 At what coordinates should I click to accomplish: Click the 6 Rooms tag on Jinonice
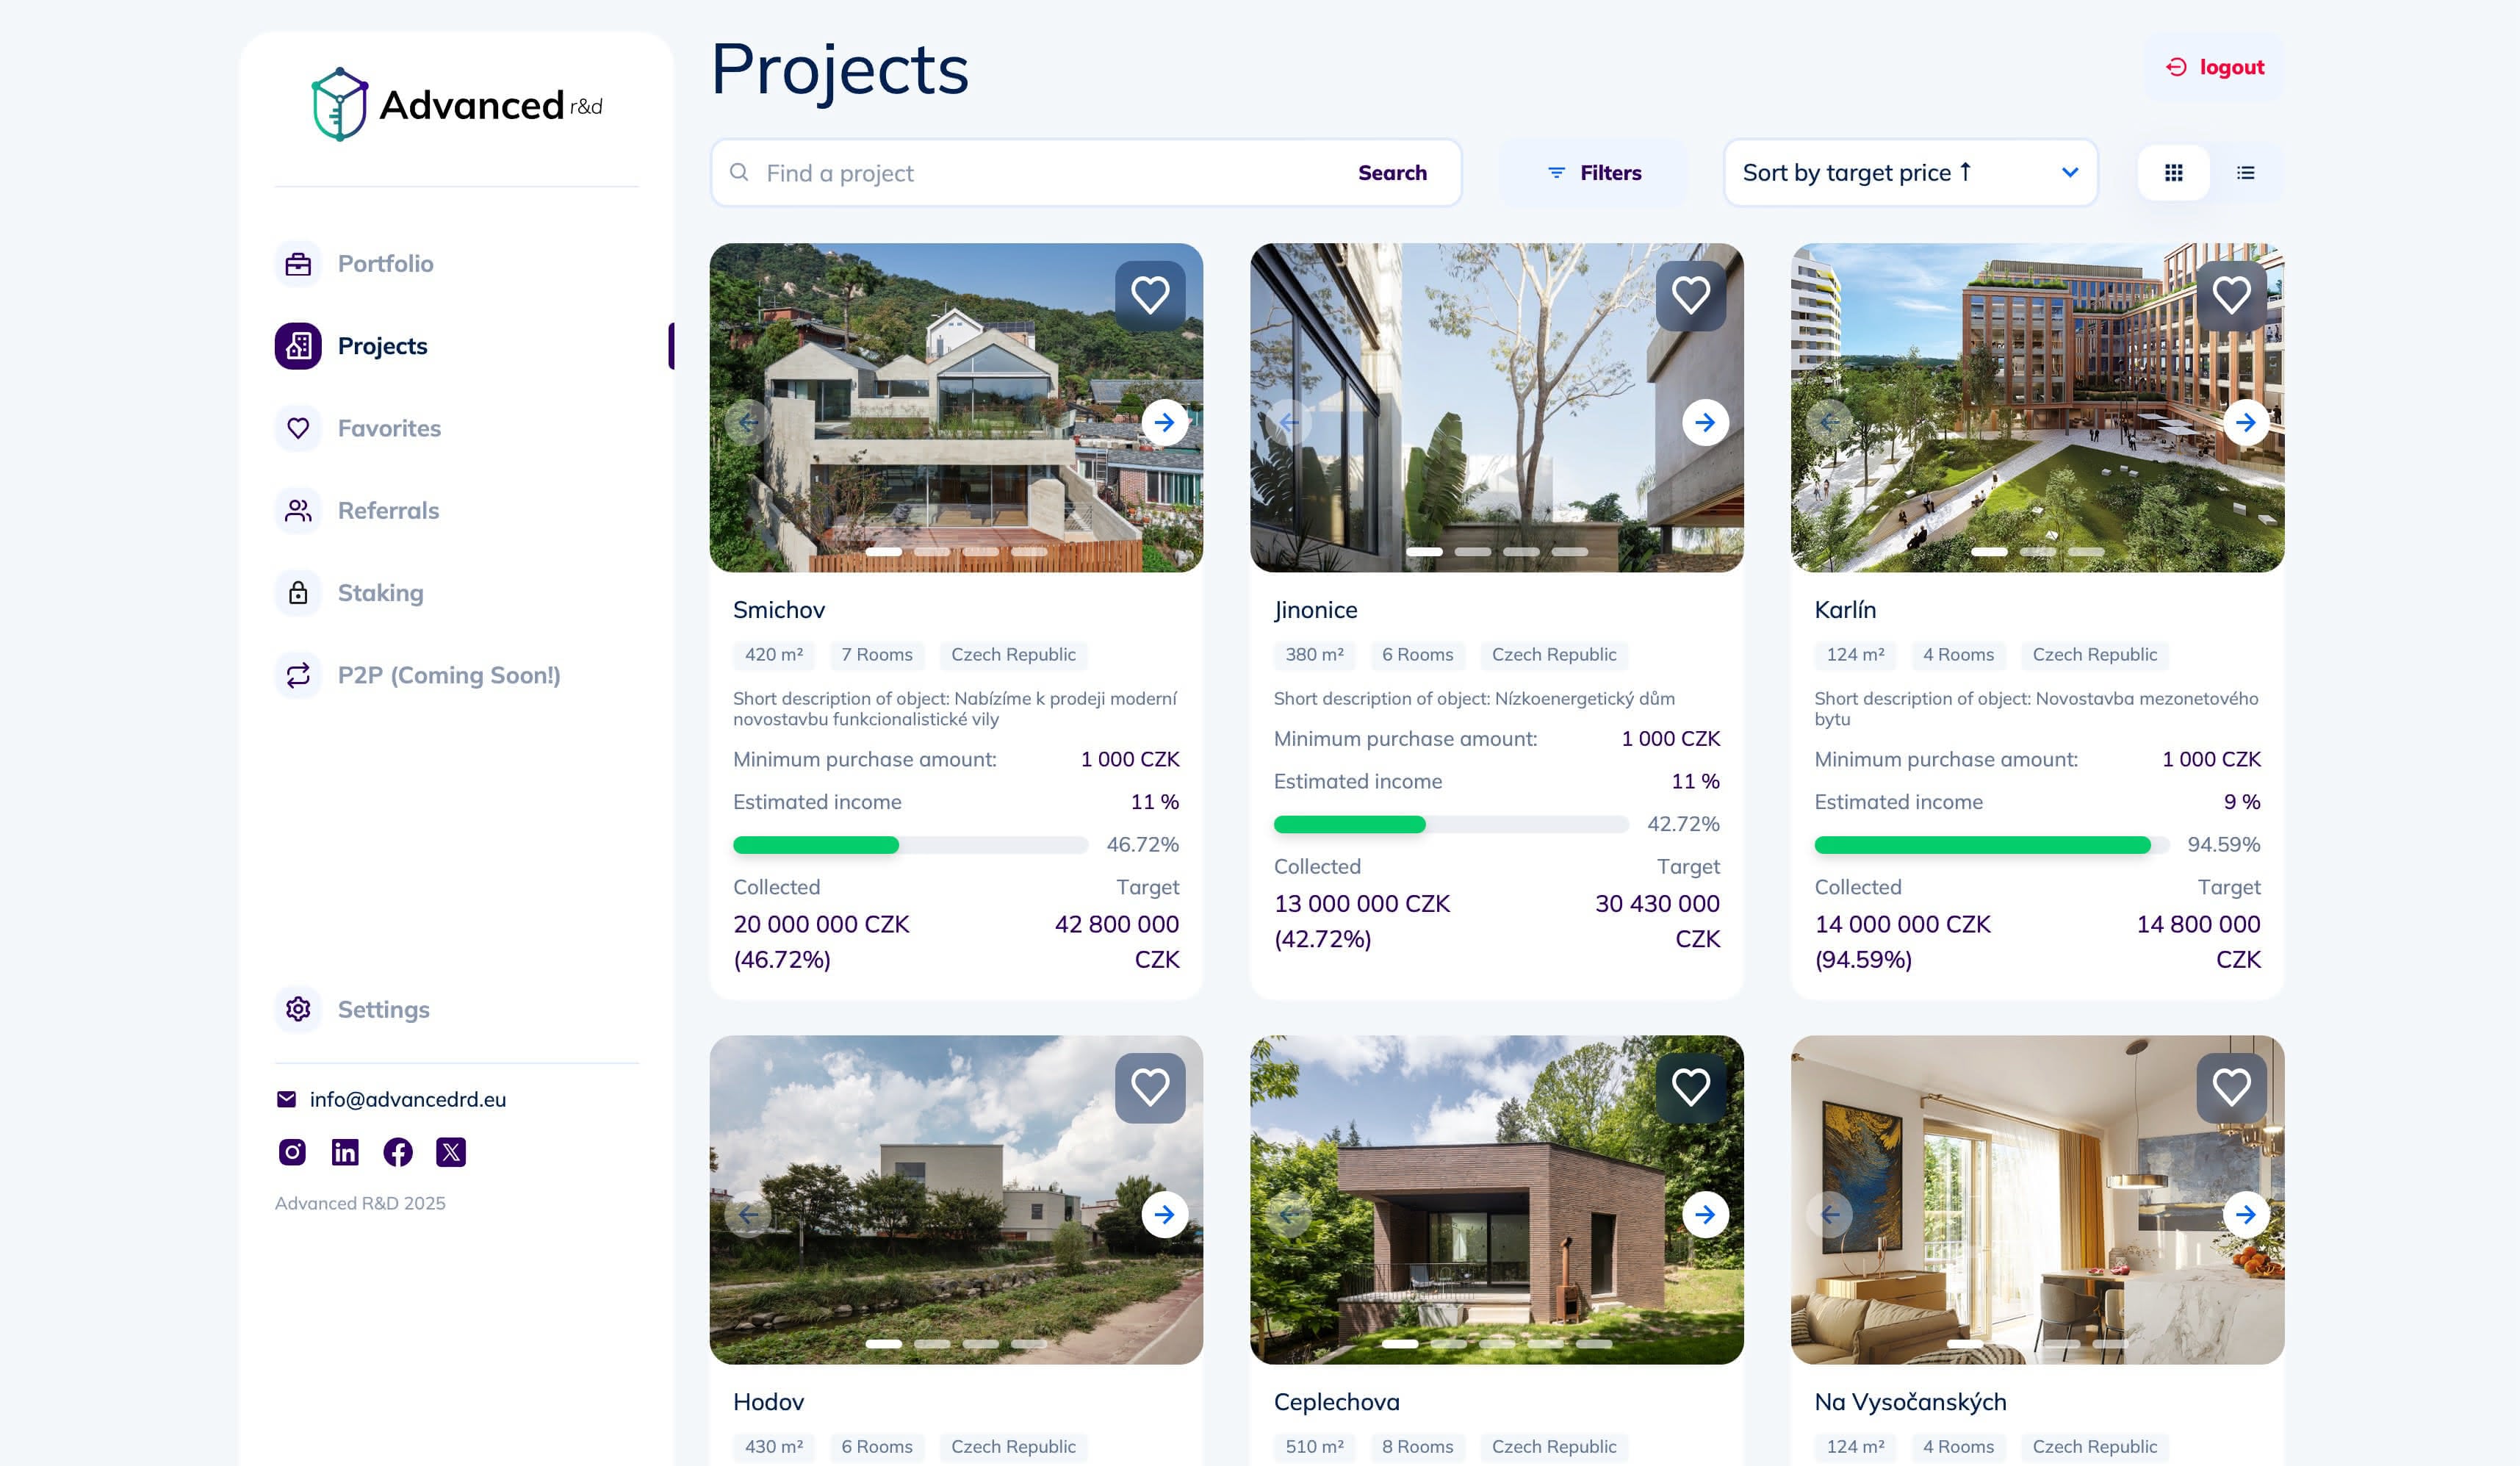[x=1417, y=655]
